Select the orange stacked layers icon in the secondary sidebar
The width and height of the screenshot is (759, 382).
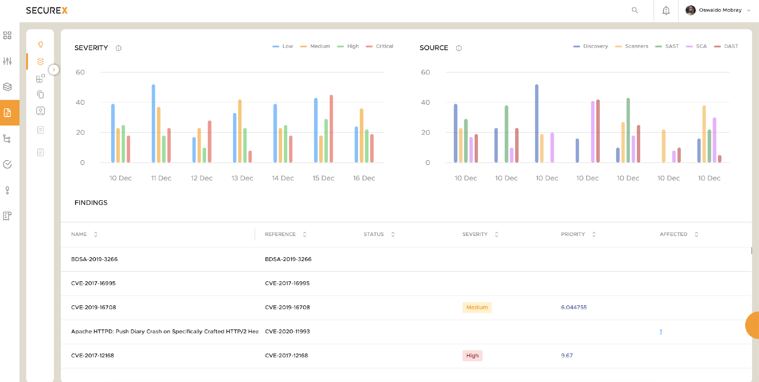pyautogui.click(x=41, y=61)
